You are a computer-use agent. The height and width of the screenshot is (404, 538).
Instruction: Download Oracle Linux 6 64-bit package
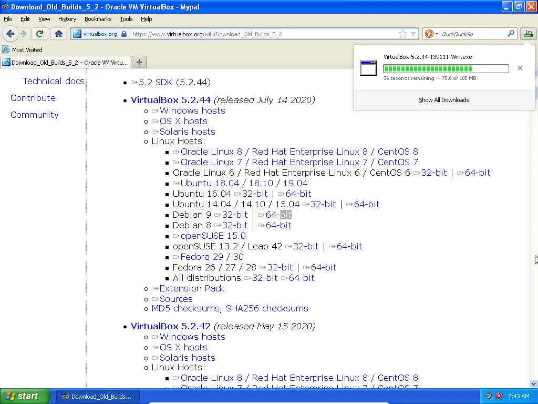pyautogui.click(x=477, y=173)
